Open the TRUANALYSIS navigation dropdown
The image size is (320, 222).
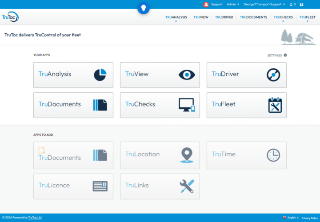176,17
